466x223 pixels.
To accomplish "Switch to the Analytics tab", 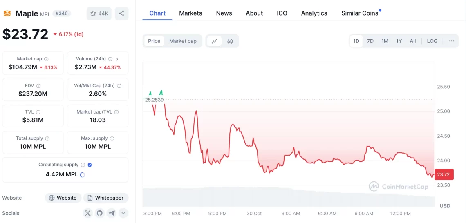I will click(314, 13).
